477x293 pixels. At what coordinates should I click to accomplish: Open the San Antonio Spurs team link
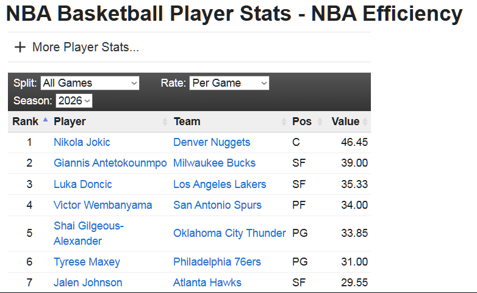click(218, 205)
